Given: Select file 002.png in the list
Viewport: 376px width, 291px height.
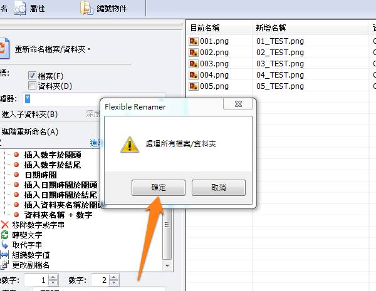Looking at the screenshot, I should click(214, 53).
